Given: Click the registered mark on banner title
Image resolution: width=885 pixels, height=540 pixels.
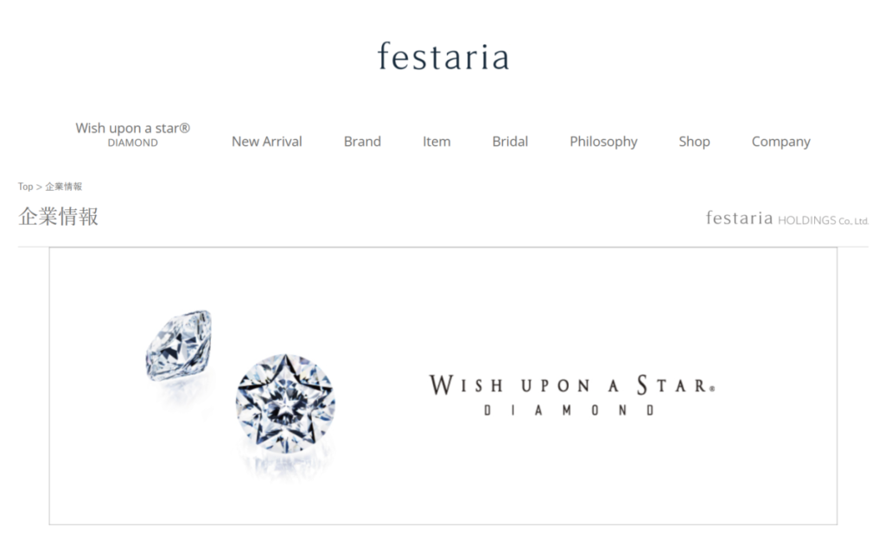Looking at the screenshot, I should 712,388.
